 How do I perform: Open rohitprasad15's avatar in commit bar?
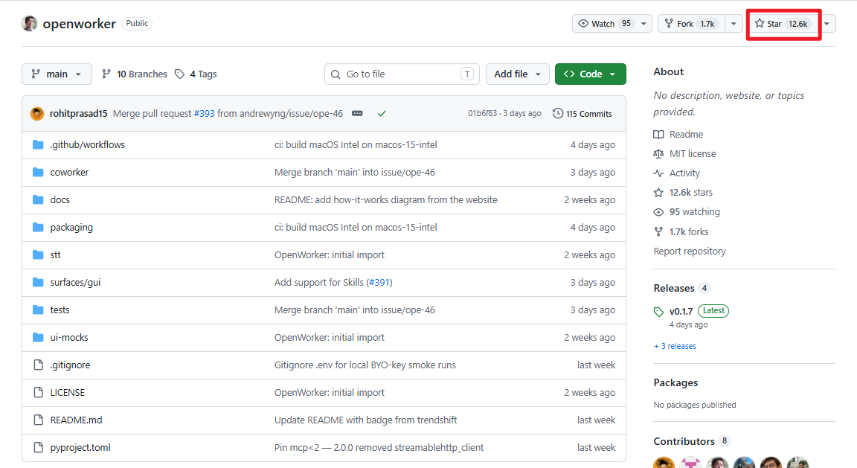(x=37, y=113)
